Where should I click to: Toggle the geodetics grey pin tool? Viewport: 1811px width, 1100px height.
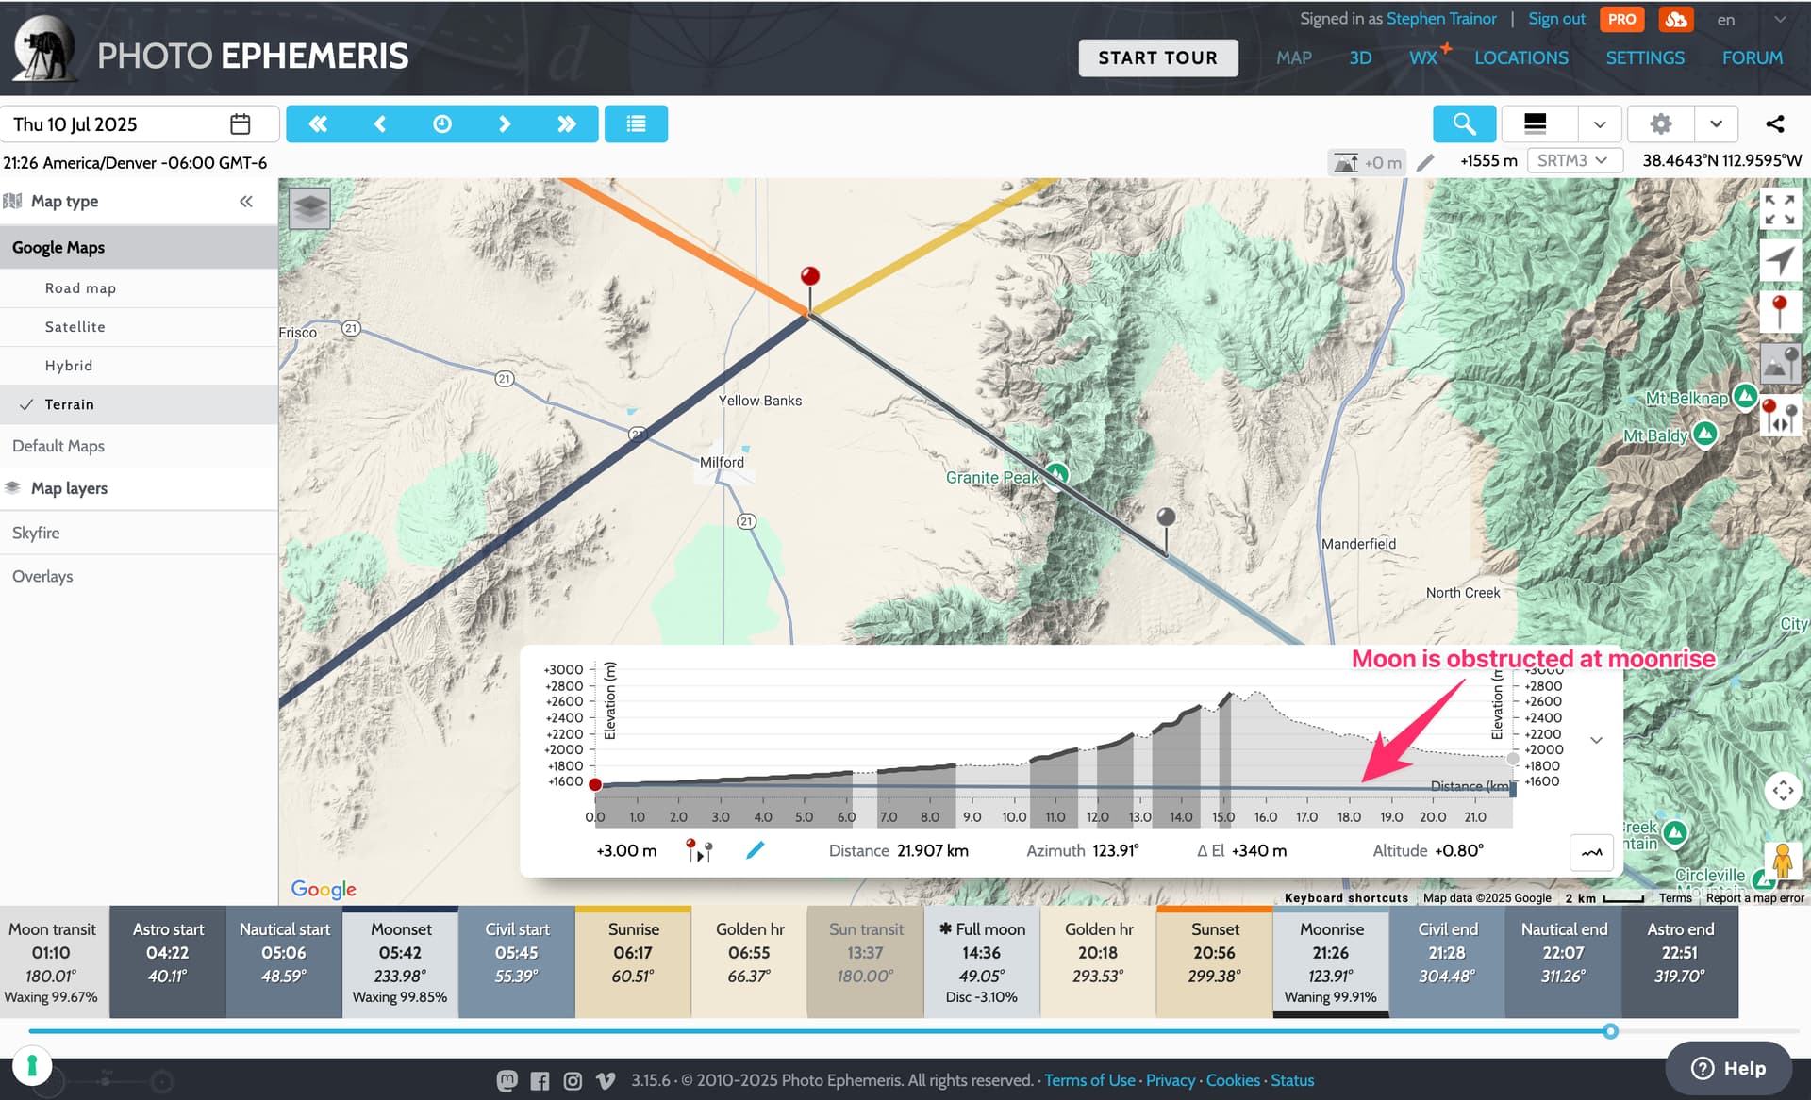[x=1780, y=363]
